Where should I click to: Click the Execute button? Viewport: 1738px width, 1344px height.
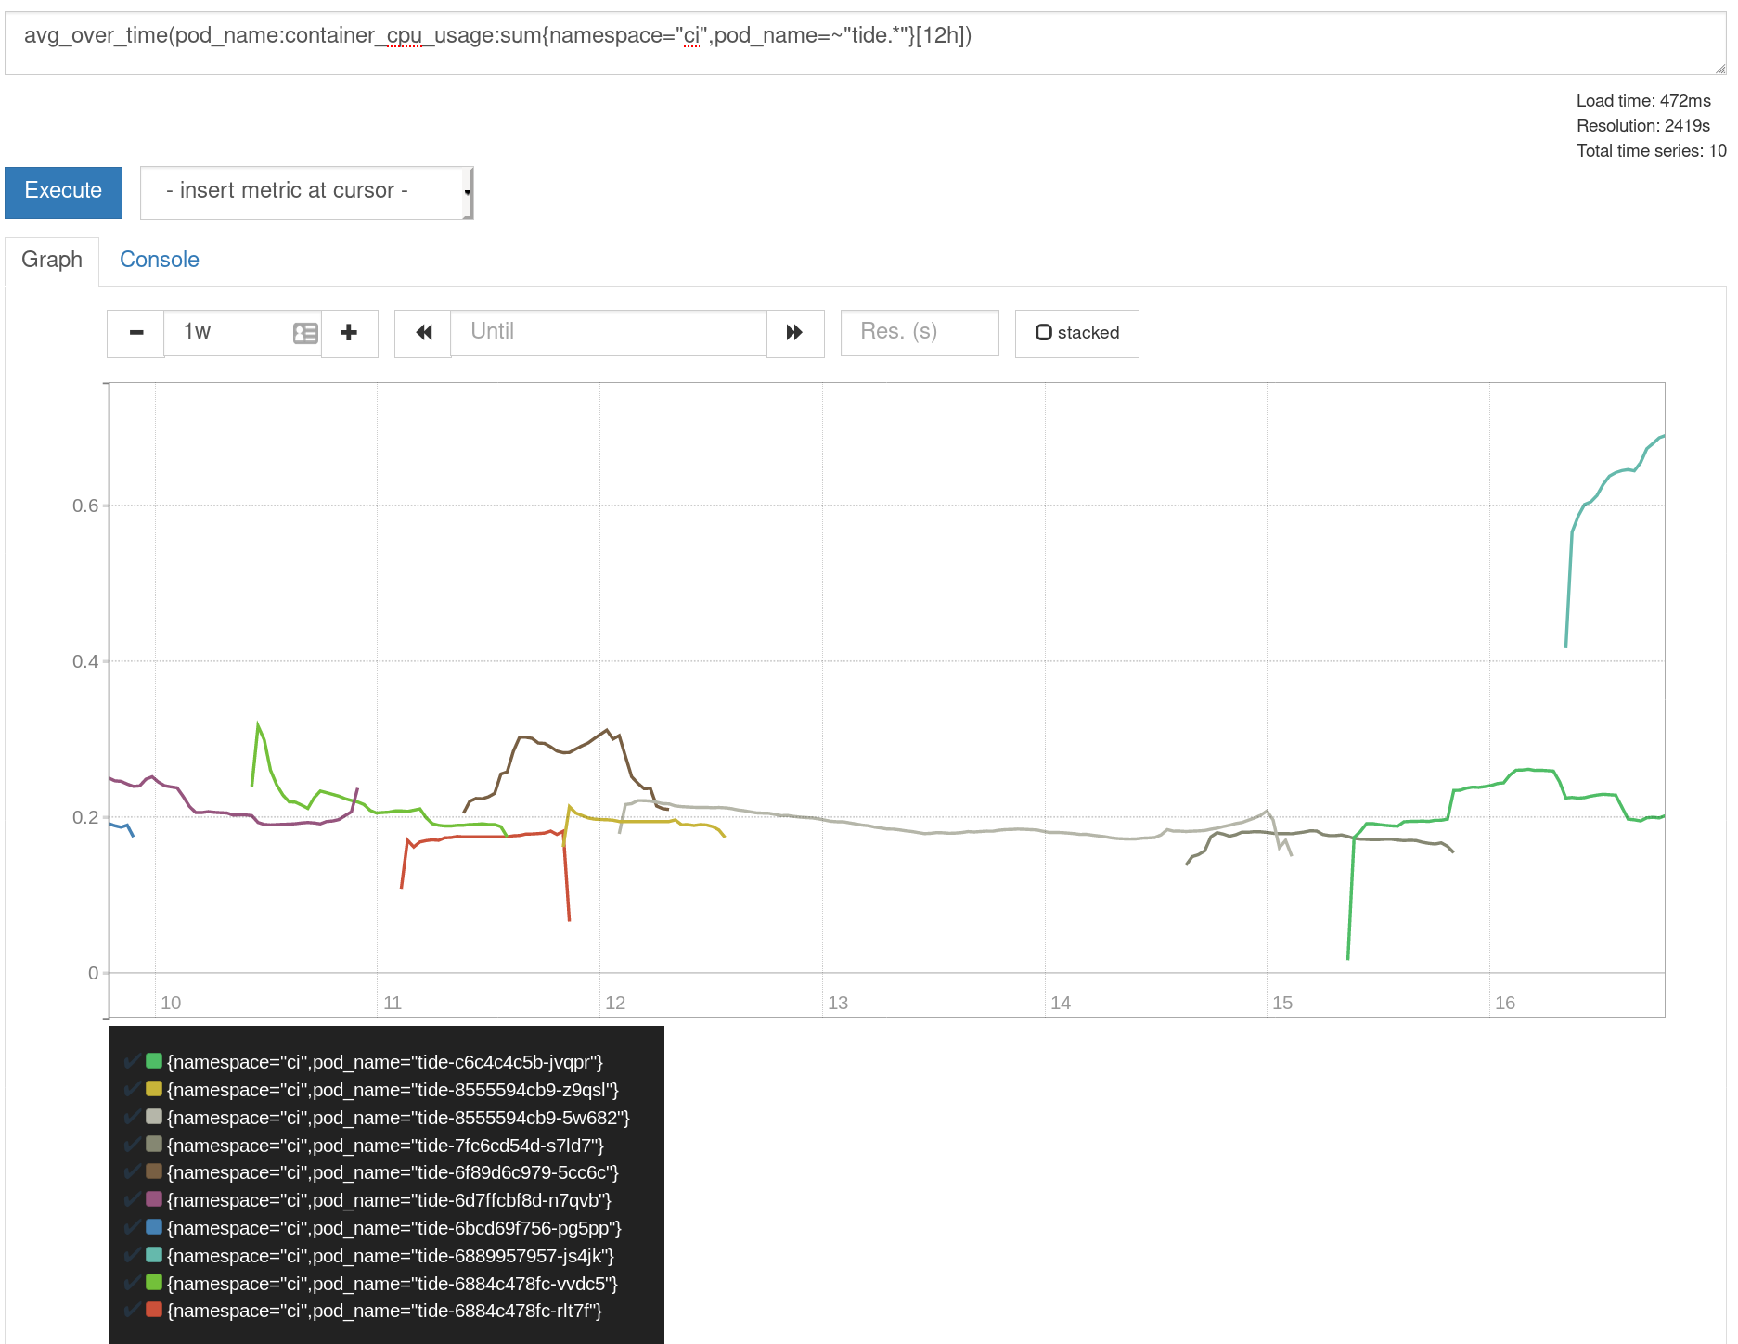63,192
